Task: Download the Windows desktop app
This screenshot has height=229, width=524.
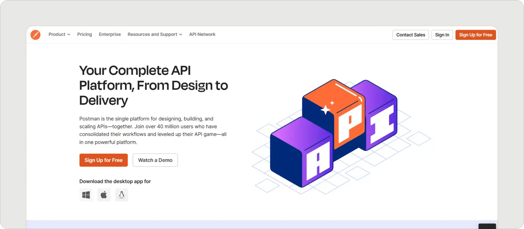Action: point(86,195)
